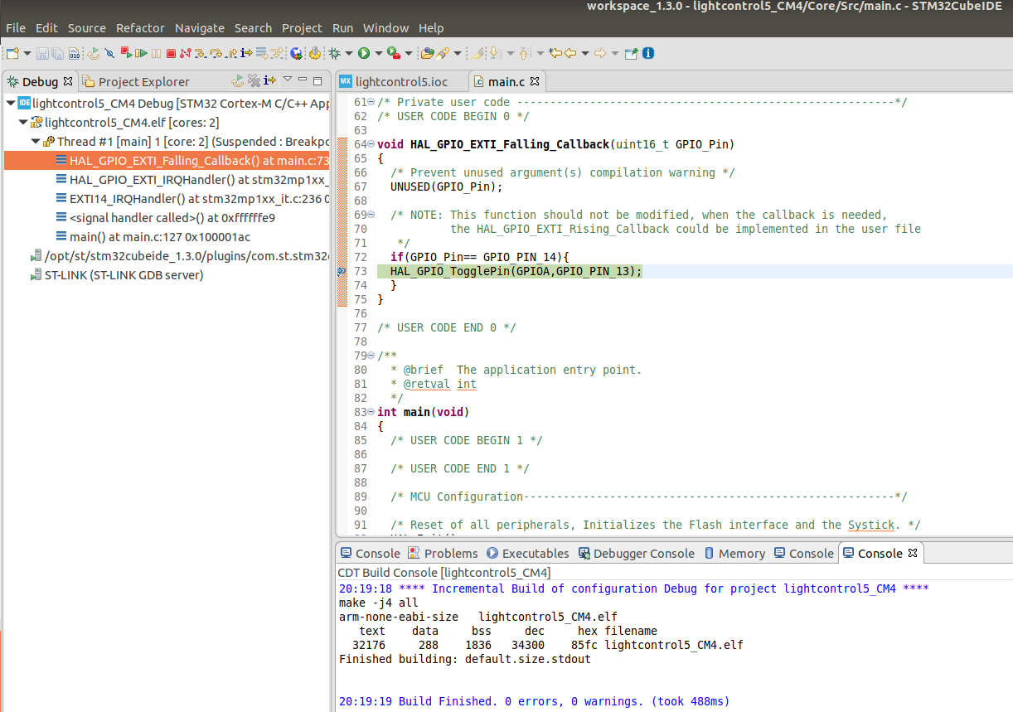Click Last Edit Location arrow icon
This screenshot has width=1013, height=712.
click(x=555, y=53)
